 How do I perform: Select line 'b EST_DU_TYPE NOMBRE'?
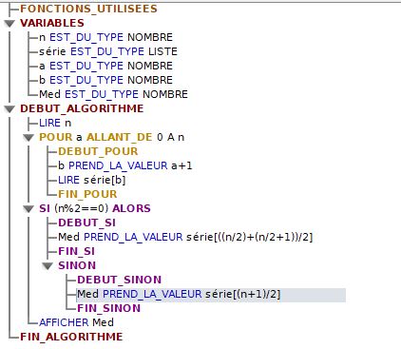click(105, 80)
